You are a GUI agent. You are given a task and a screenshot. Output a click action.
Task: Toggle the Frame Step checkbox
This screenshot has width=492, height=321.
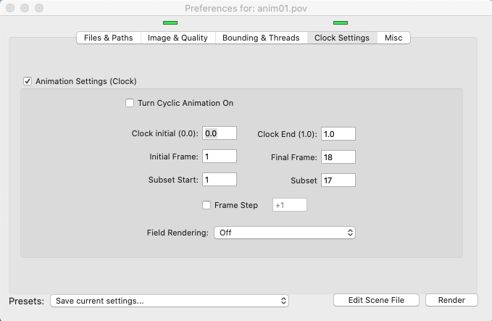[x=207, y=205]
